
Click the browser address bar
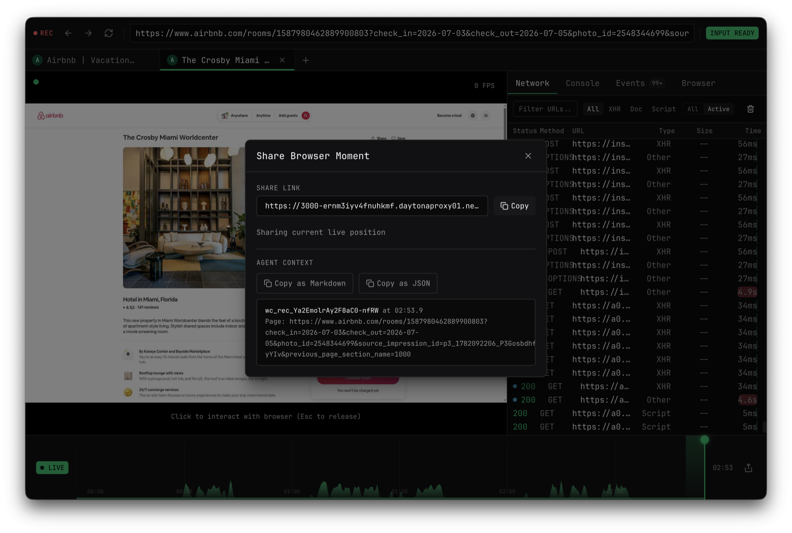412,33
